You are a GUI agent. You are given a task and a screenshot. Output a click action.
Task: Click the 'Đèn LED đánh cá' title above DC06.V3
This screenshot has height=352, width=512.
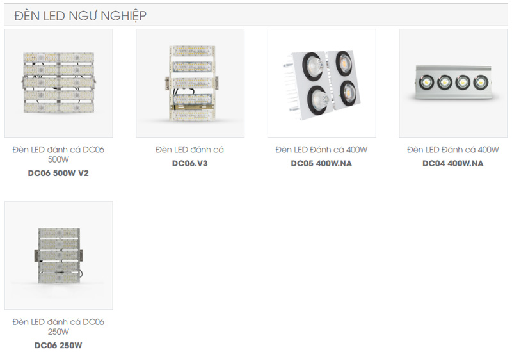(x=189, y=150)
